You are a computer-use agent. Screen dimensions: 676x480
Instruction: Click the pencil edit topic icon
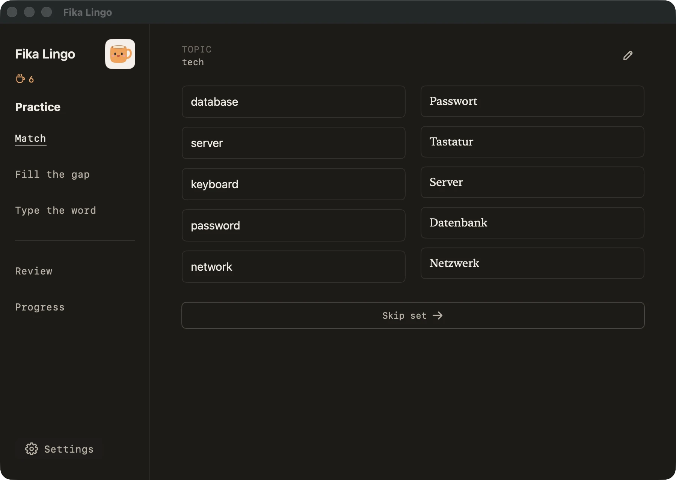(628, 55)
